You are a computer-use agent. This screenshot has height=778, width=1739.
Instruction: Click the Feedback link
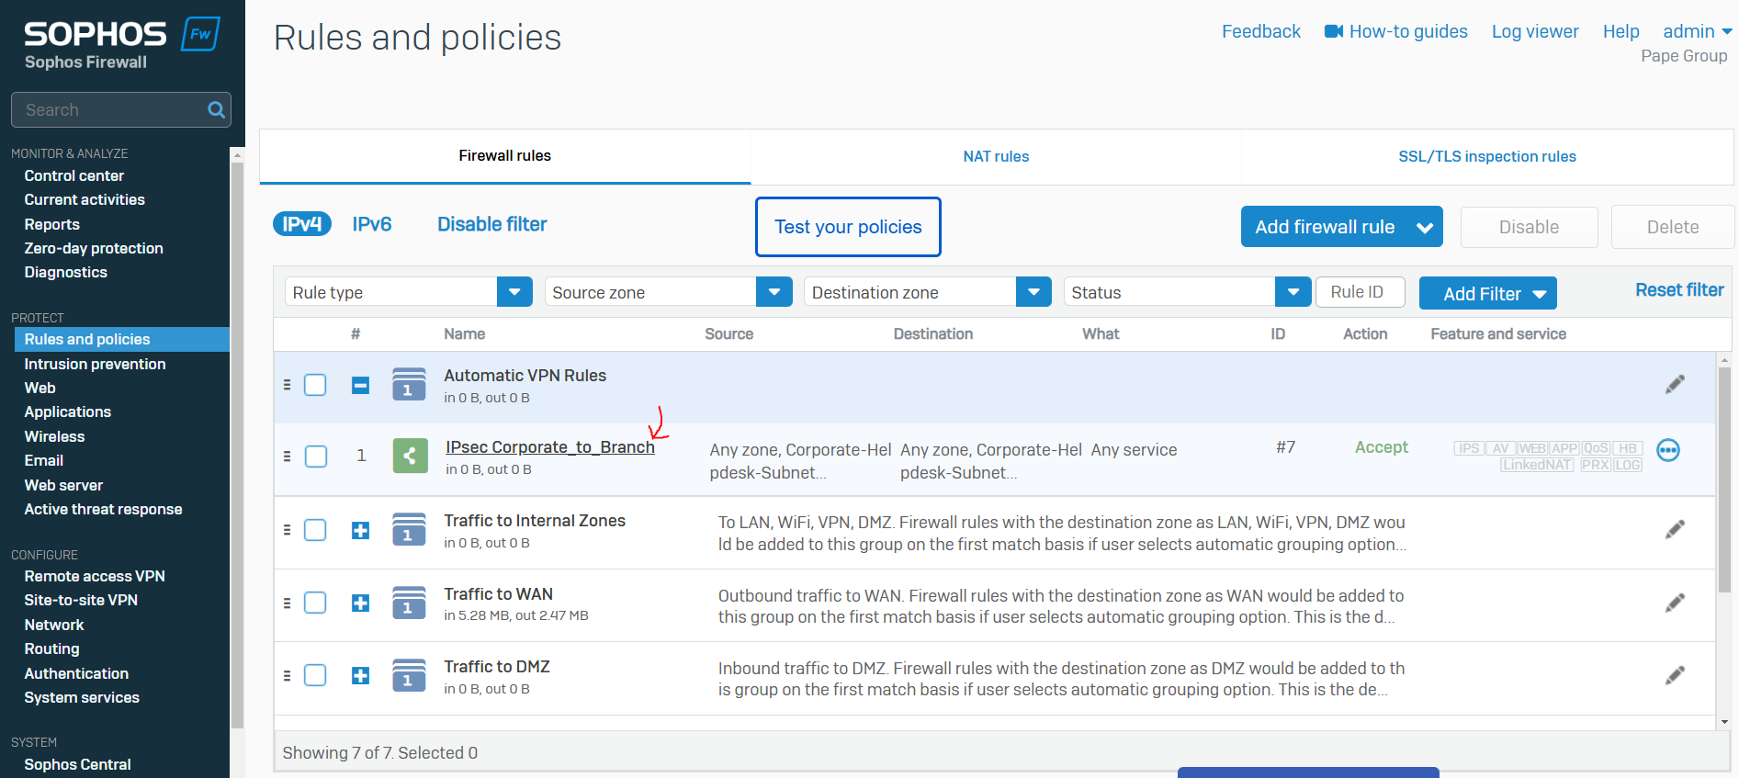(1261, 31)
